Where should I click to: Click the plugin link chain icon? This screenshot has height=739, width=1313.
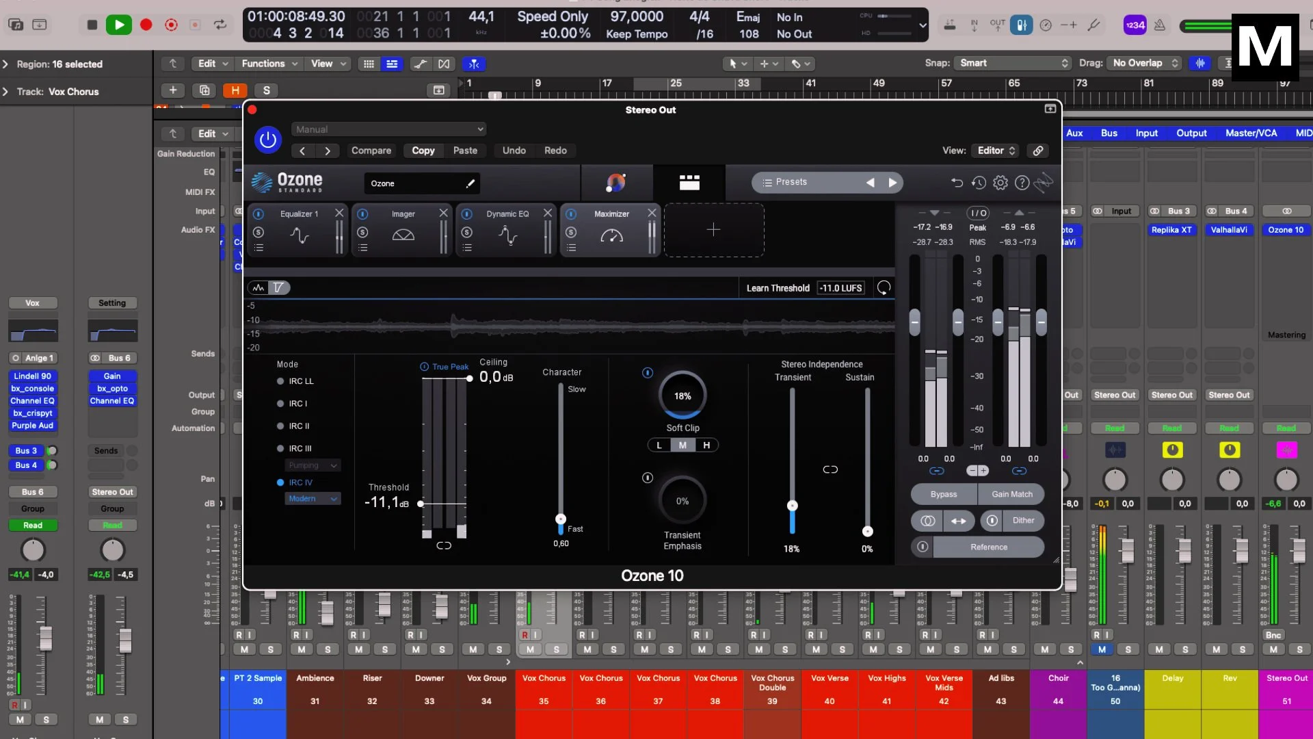point(1038,151)
